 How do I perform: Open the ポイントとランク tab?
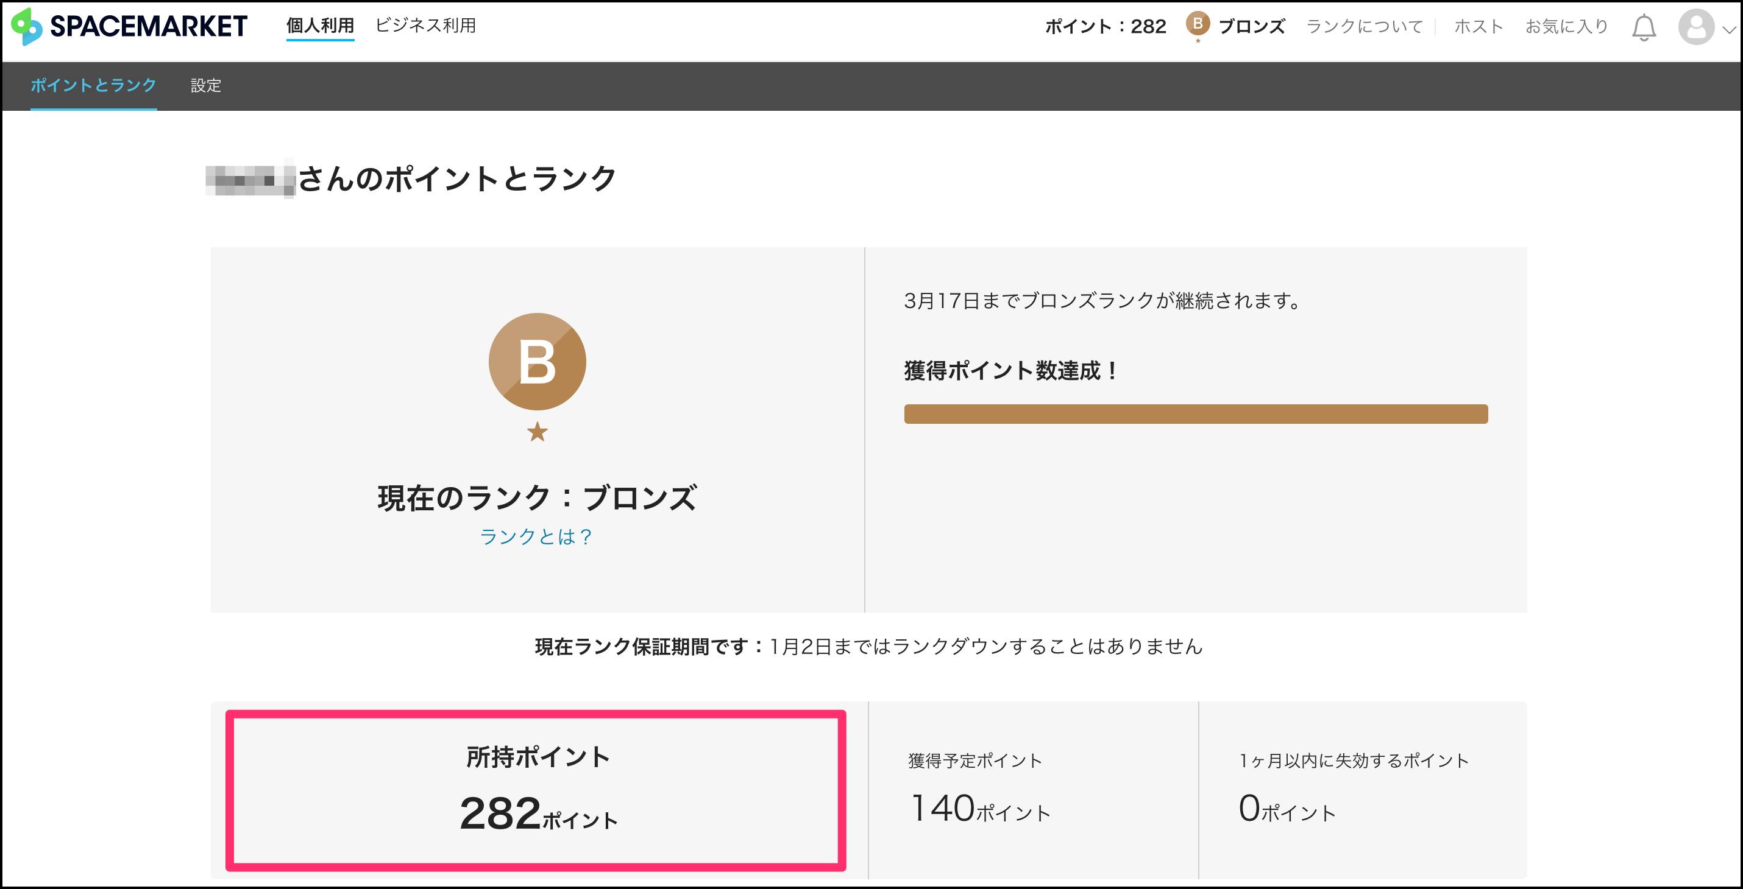coord(93,85)
